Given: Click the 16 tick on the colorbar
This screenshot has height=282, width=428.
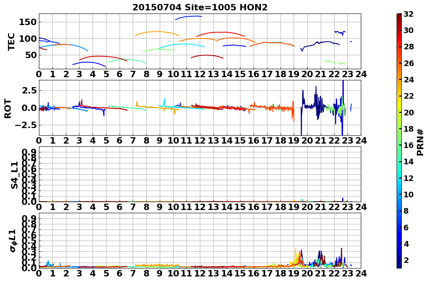Looking at the screenshot, I should [x=408, y=145].
